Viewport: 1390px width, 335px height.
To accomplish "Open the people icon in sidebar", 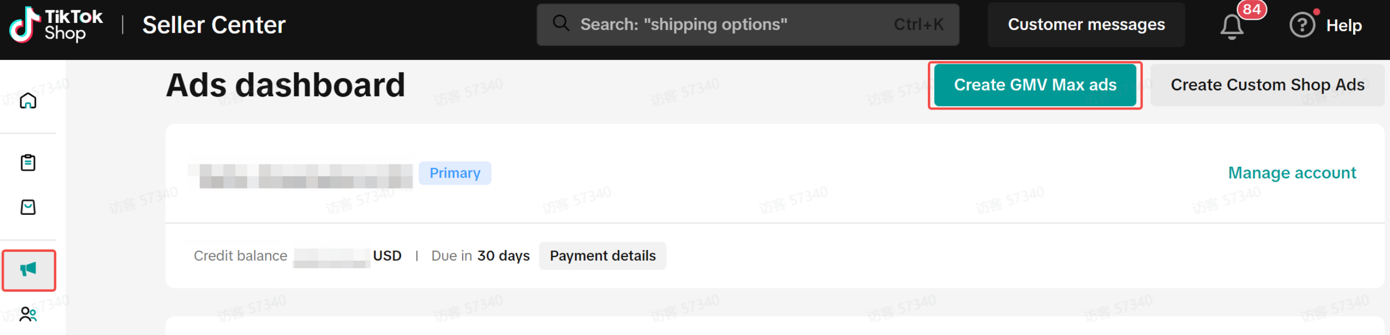I will (28, 314).
